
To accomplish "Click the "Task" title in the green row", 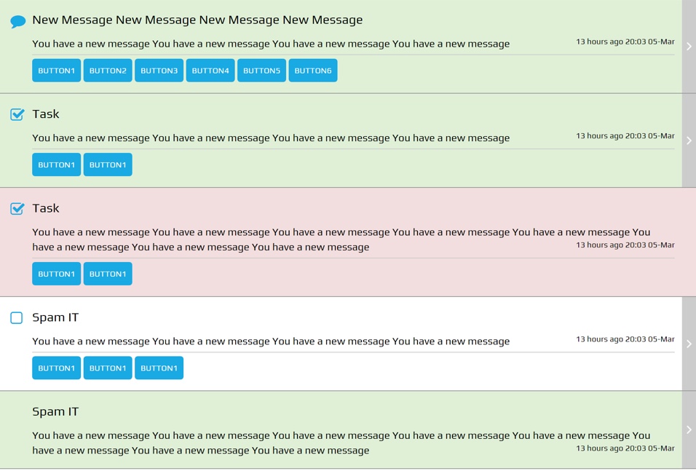I will [46, 114].
